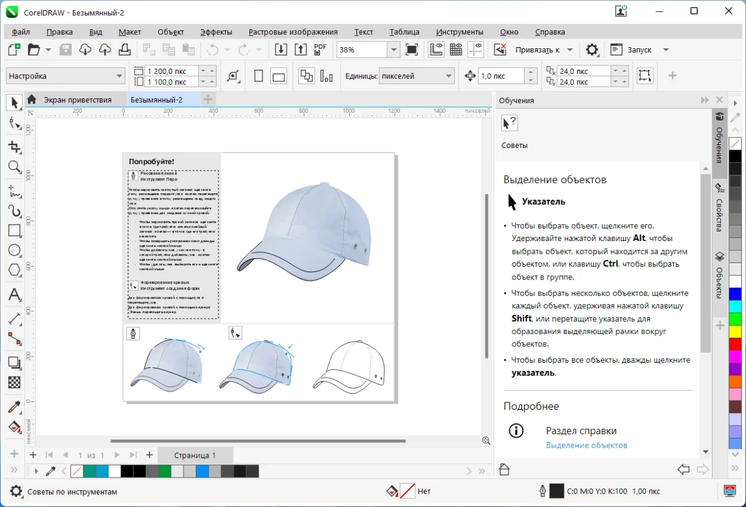Open the Эффекты menu
Viewport: 746px width, 507px height.
(216, 32)
